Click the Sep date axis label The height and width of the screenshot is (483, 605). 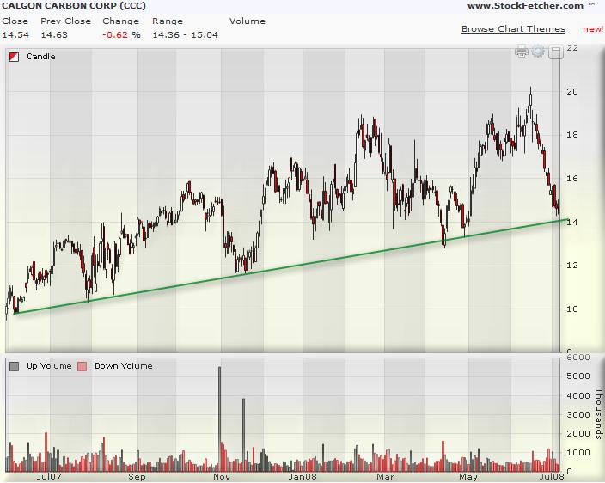pyautogui.click(x=137, y=477)
